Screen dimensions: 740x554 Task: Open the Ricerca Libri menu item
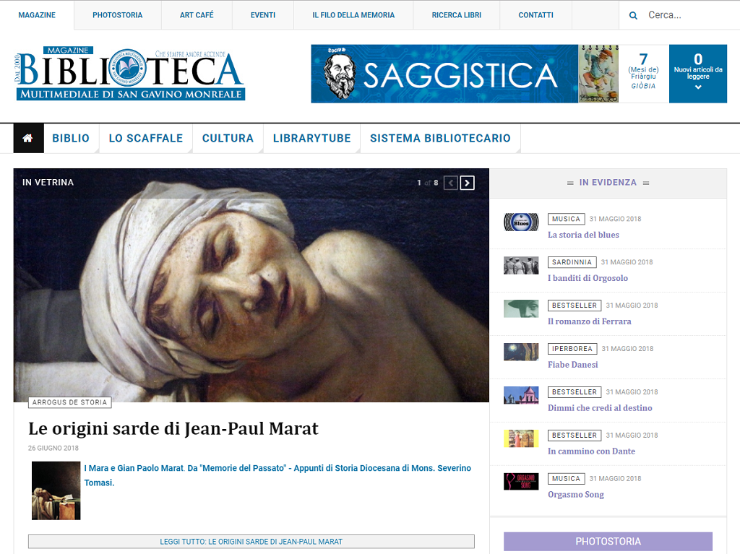click(x=457, y=15)
